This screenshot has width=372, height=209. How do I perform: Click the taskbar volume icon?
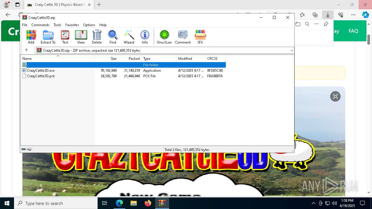[334, 203]
